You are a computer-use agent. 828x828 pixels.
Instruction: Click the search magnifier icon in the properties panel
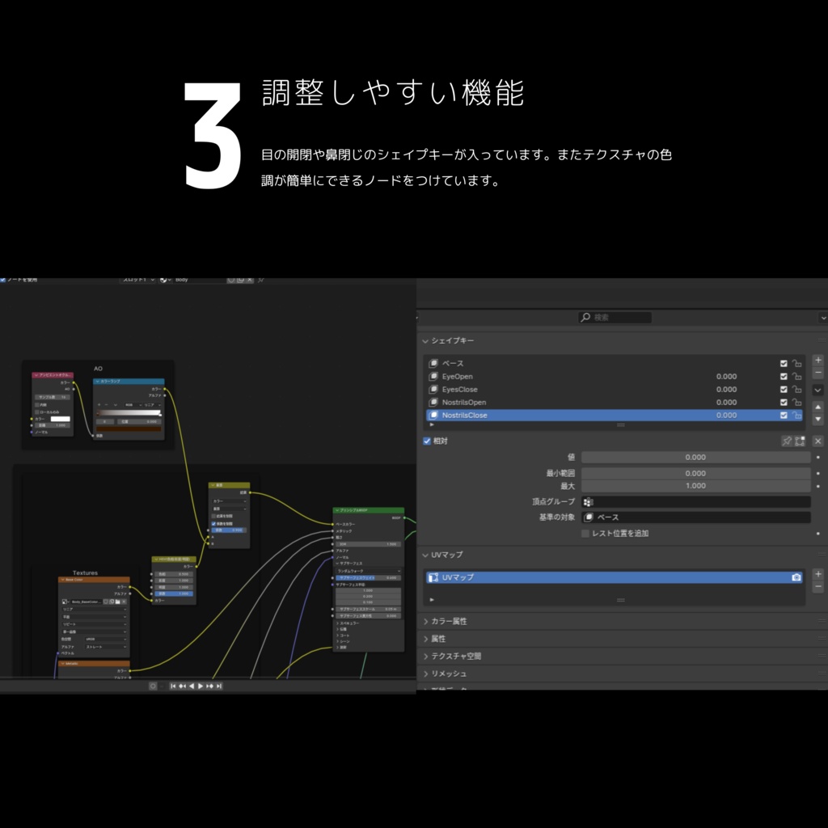[585, 318]
